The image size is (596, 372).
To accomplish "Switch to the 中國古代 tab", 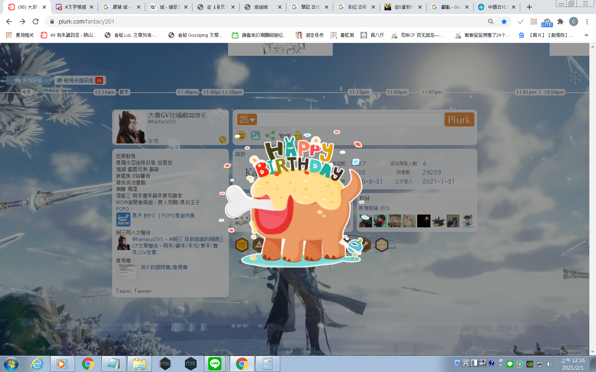I will (x=497, y=7).
